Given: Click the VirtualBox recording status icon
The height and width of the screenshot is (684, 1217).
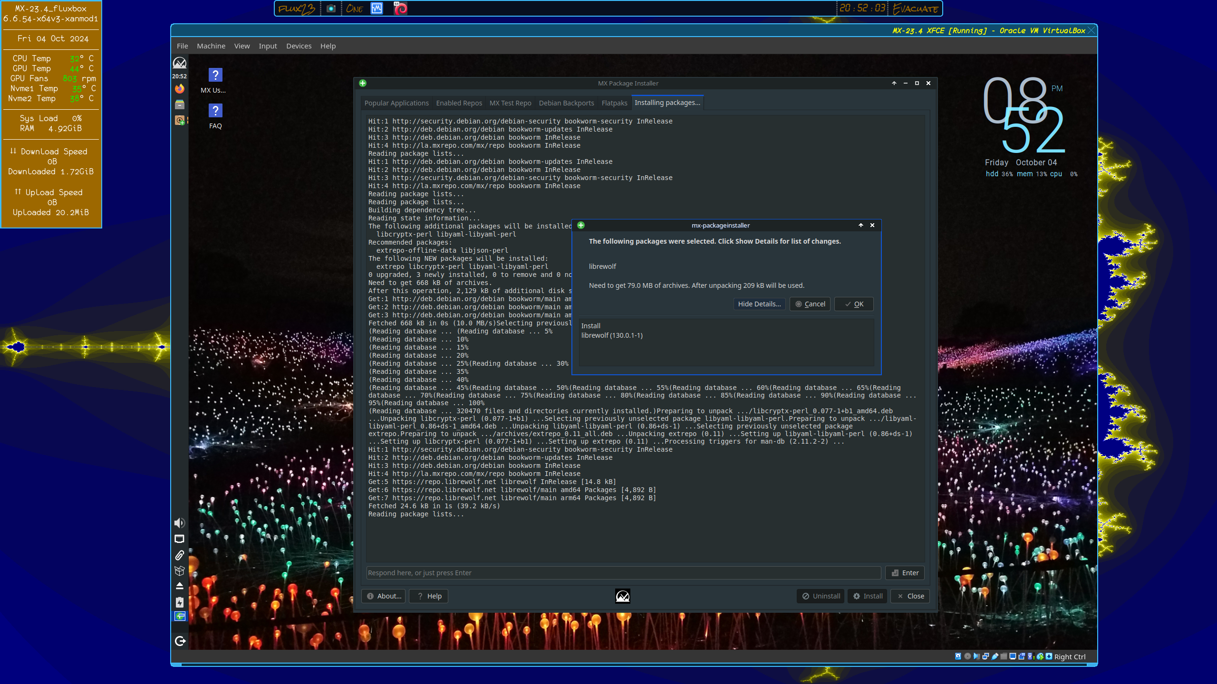Looking at the screenshot, I should (1022, 656).
